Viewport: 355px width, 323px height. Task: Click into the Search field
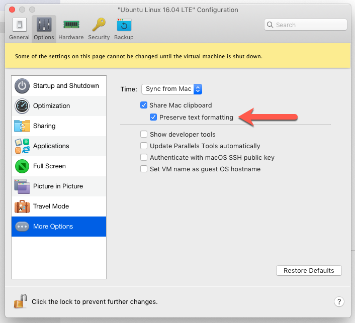tap(306, 25)
